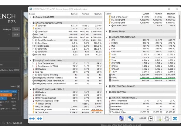181x126 pixels.
Task: Click the left pane Current column header
Action: click(74, 14)
